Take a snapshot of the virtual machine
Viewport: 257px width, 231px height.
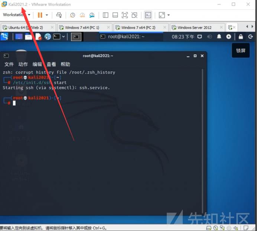click(x=72, y=15)
